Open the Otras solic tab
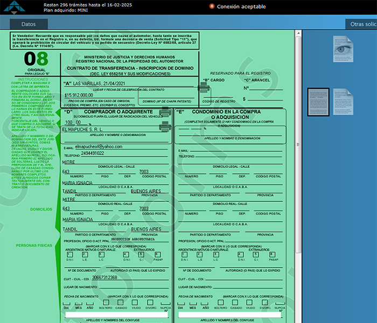 point(361,24)
